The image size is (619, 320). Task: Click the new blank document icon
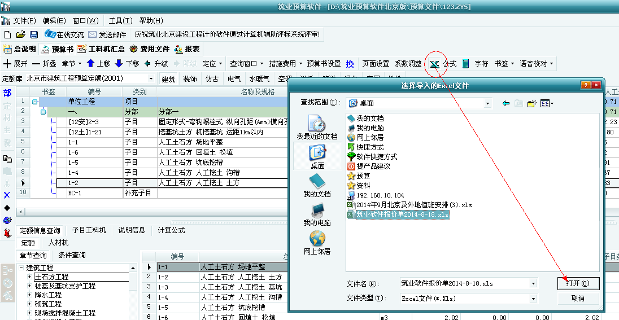(8, 35)
